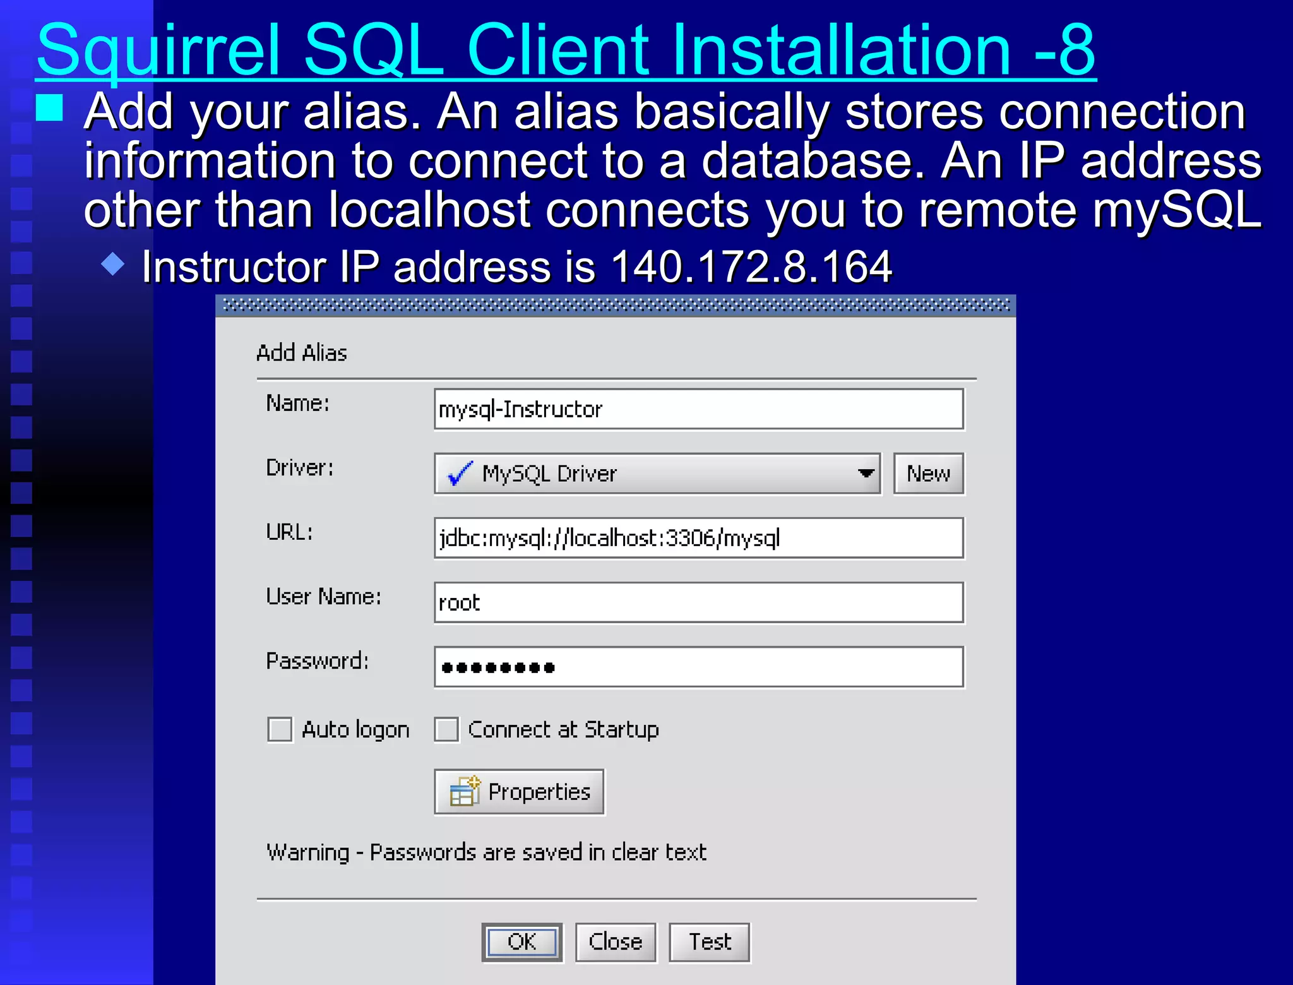1293x985 pixels.
Task: Click the User Name field containing root
Action: tap(699, 602)
